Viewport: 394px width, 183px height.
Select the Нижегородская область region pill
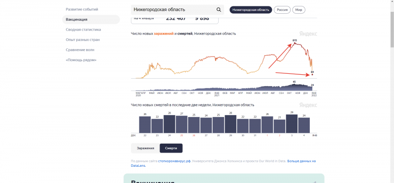(251, 10)
